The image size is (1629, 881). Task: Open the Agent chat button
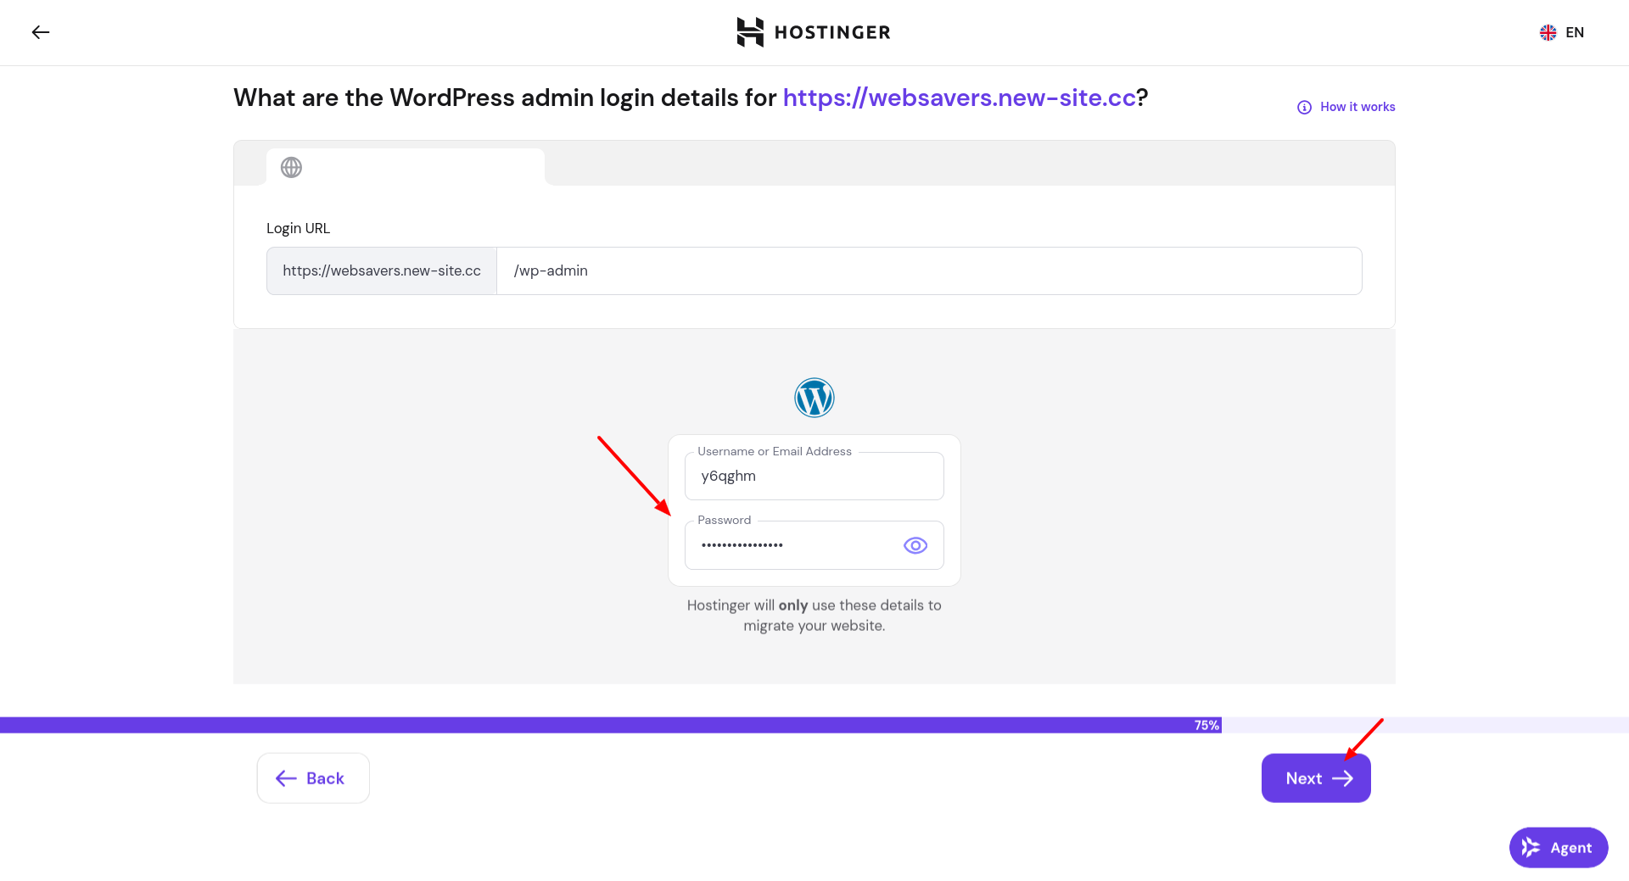click(1559, 847)
